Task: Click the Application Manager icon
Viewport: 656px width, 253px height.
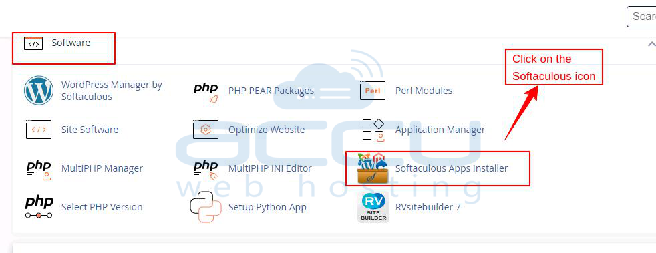Action: click(x=373, y=130)
